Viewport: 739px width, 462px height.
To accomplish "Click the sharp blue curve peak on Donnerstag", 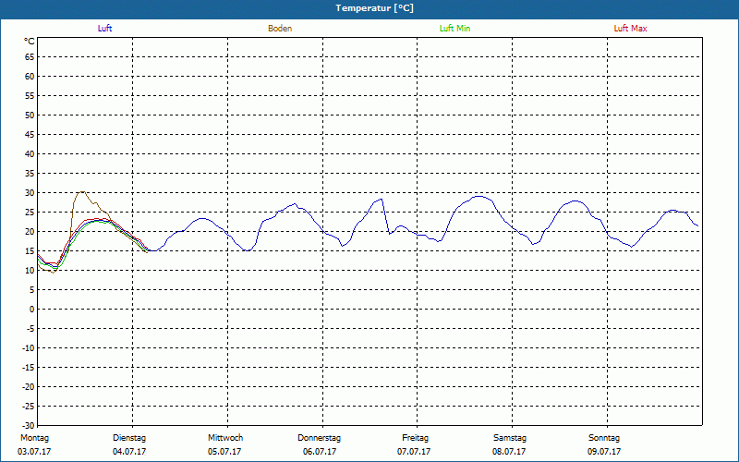I will click(x=382, y=199).
